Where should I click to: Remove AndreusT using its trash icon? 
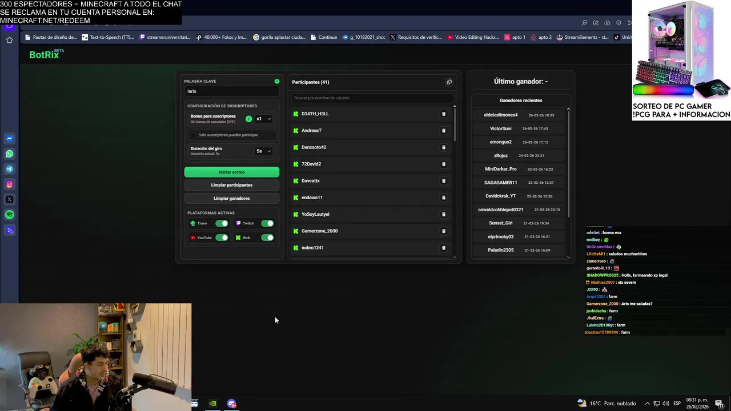pos(443,131)
